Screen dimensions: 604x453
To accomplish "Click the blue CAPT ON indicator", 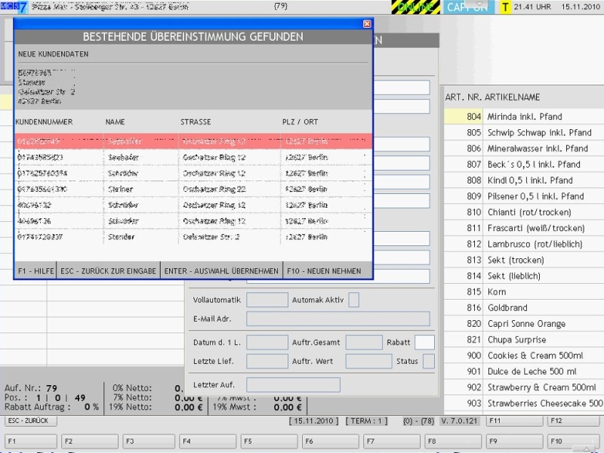I will pos(468,7).
